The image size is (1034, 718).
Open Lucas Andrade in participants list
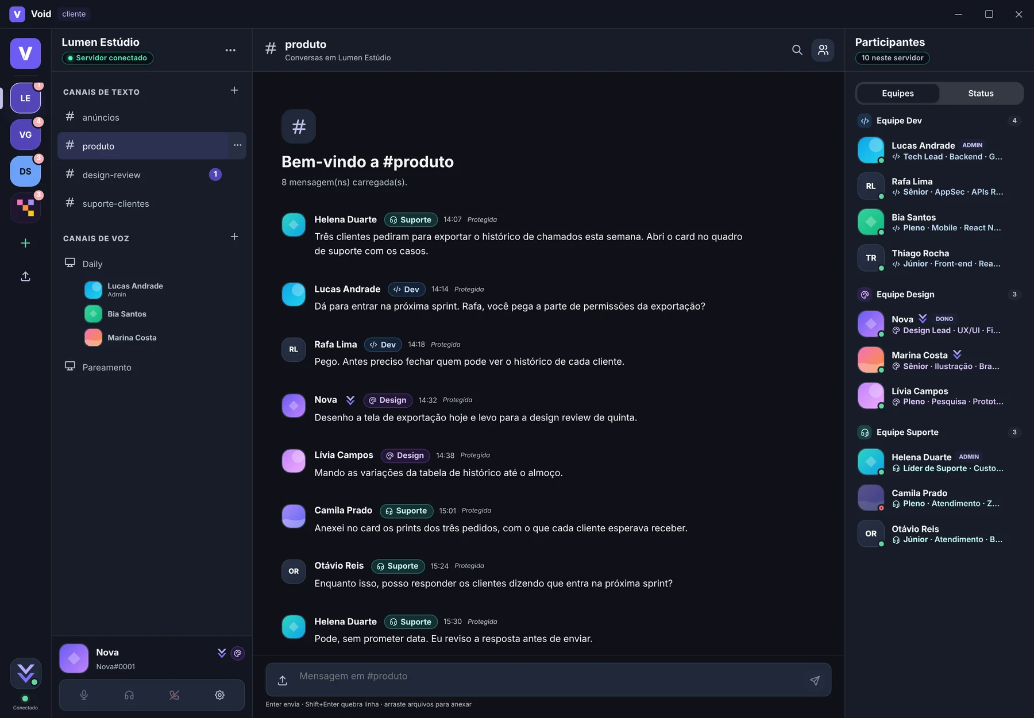[939, 150]
